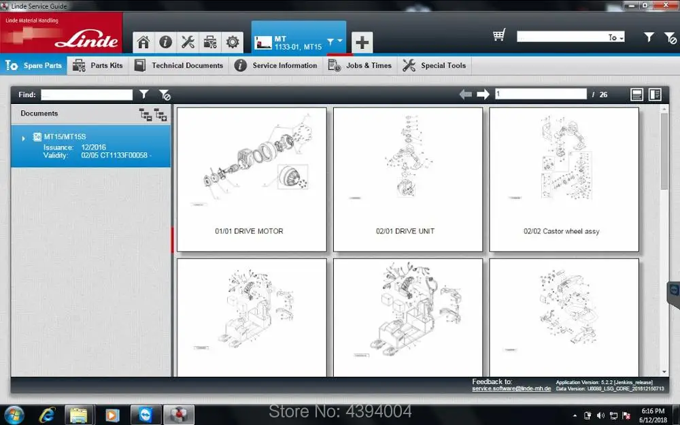Add a new truck tab with plus button
680x425 pixels.
[x=362, y=42]
